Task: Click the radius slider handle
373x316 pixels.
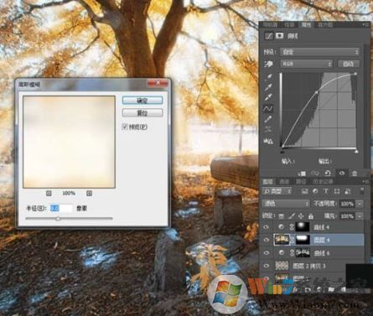Action: 58,219
